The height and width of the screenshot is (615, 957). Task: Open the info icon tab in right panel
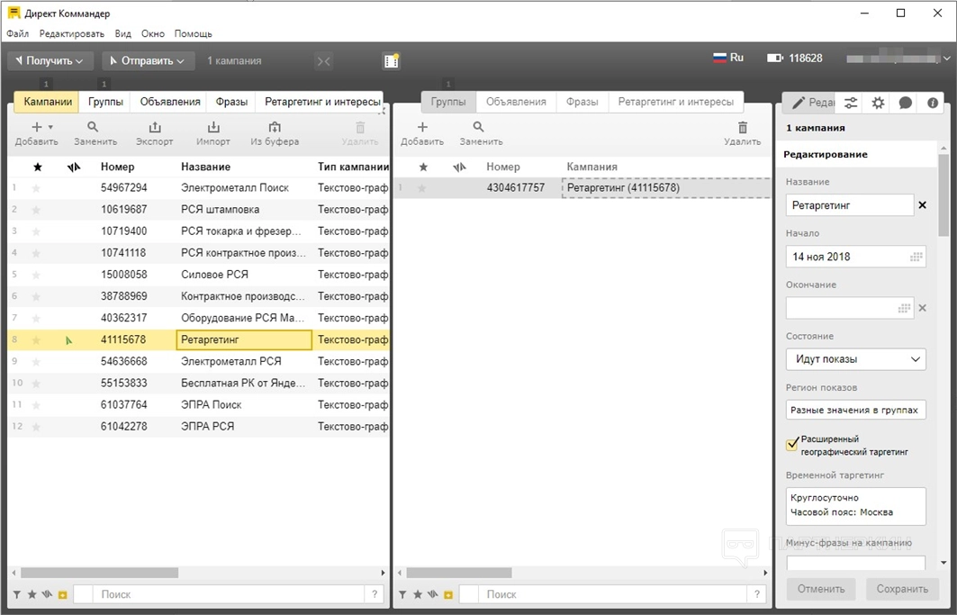point(933,103)
